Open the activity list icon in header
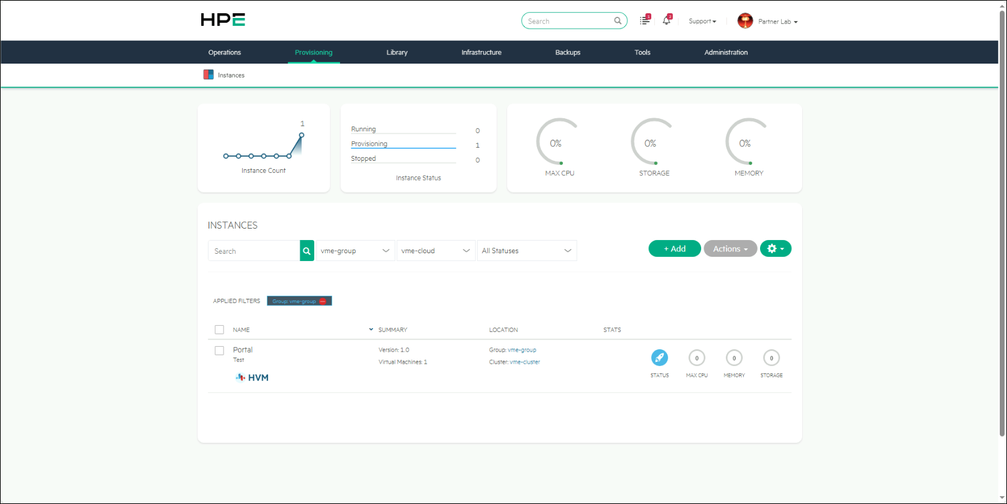The height and width of the screenshot is (504, 1007). [x=645, y=20]
